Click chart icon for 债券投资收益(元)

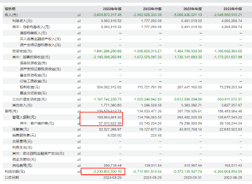click(x=79, y=63)
